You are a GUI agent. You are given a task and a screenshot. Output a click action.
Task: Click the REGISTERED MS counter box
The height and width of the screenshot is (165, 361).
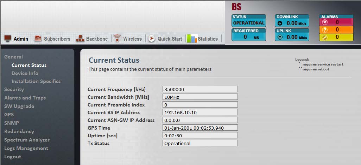[249, 35]
